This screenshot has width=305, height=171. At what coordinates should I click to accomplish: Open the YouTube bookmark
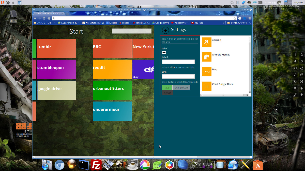pos(197,23)
